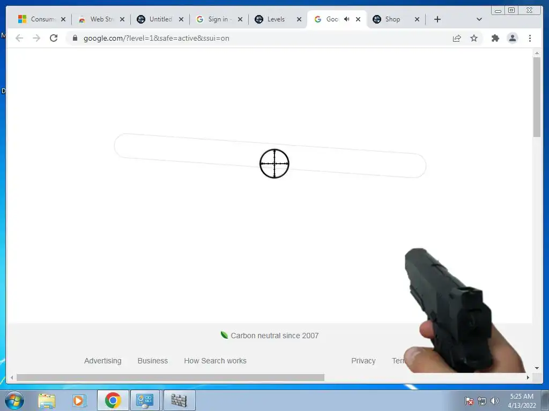
Task: Go forward to next page
Action: pyautogui.click(x=36, y=38)
